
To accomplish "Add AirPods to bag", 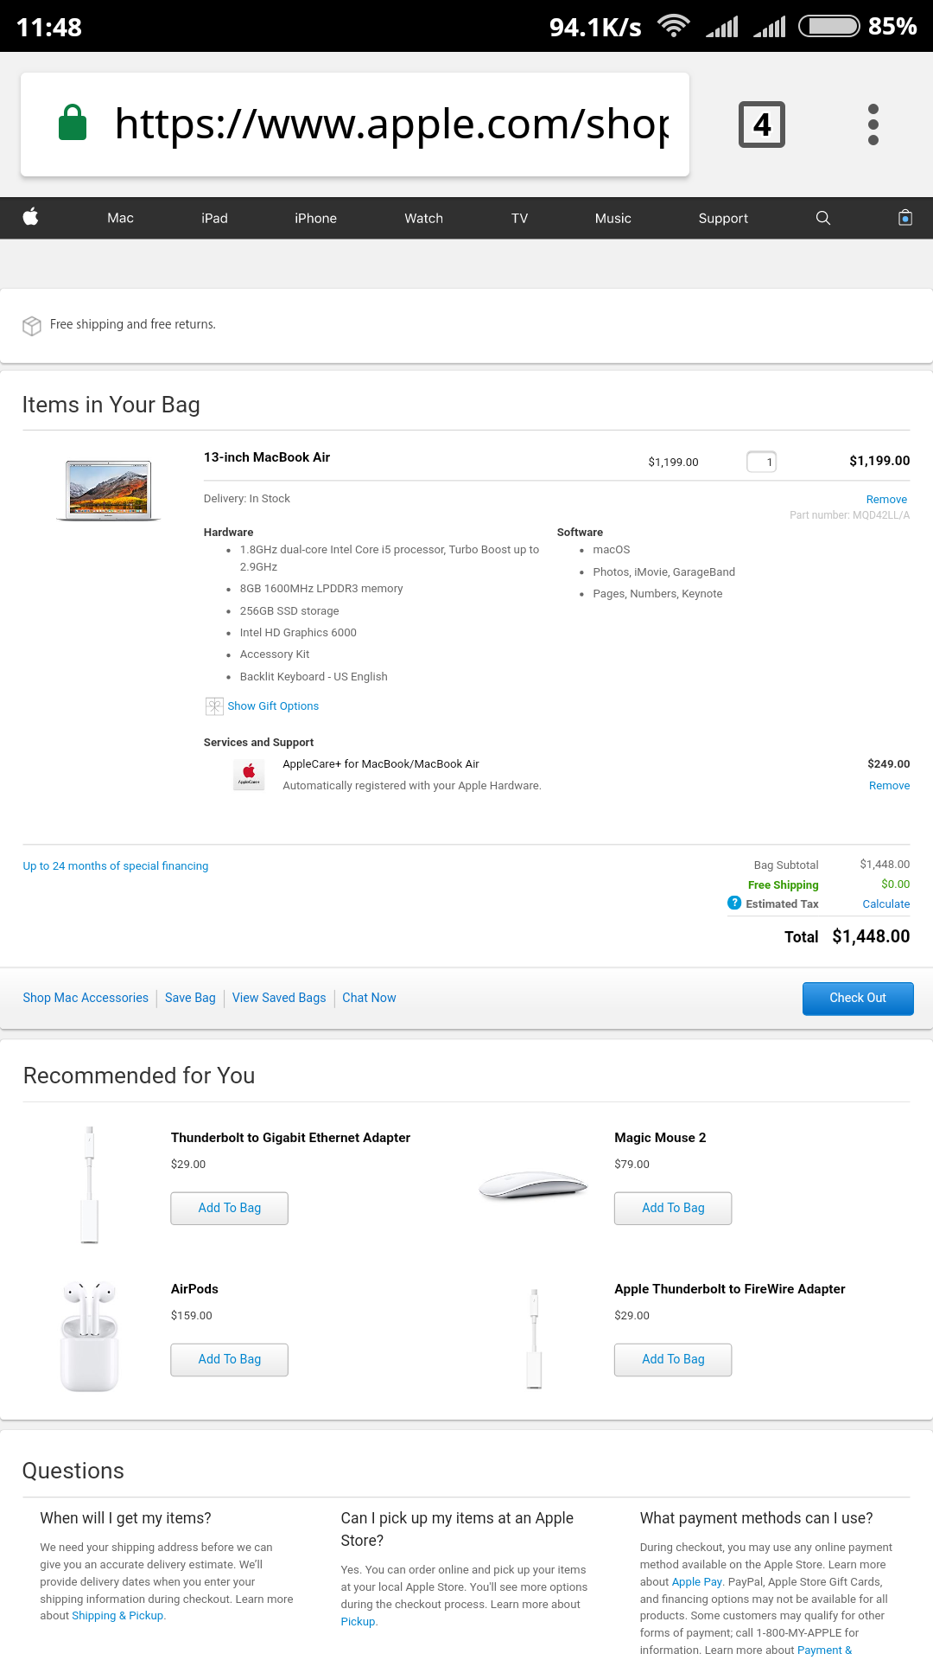I will pyautogui.click(x=229, y=1359).
